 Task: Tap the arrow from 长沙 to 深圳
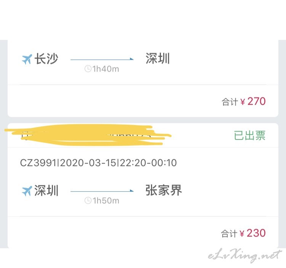tap(102, 59)
